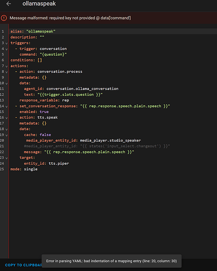
Task: Click the 'mode: single' line
Action: tap(24, 169)
